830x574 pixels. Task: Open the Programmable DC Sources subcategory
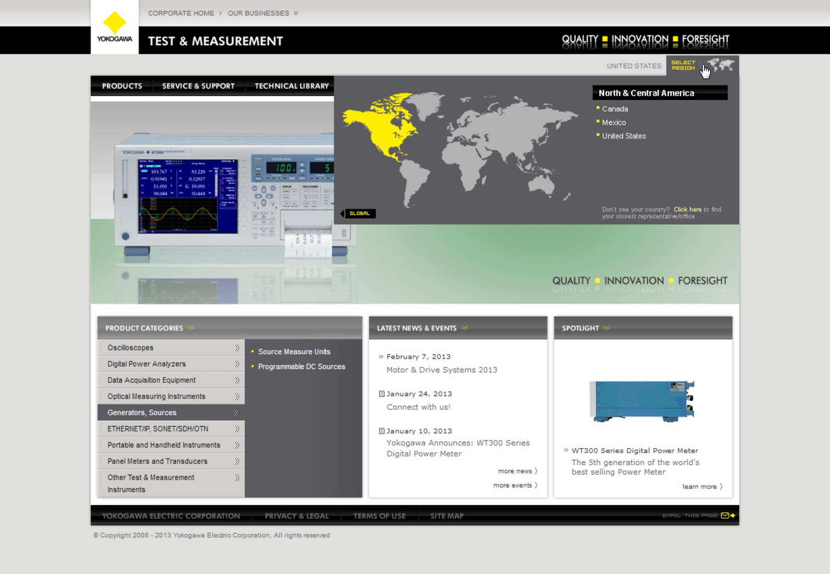click(x=301, y=367)
